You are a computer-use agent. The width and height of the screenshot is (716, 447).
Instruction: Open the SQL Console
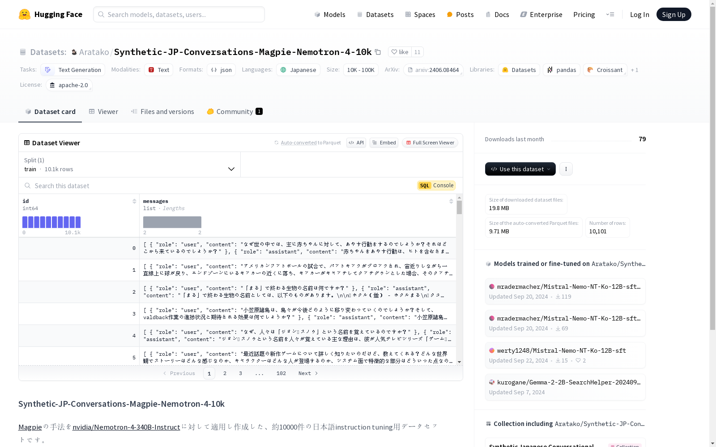click(x=436, y=186)
